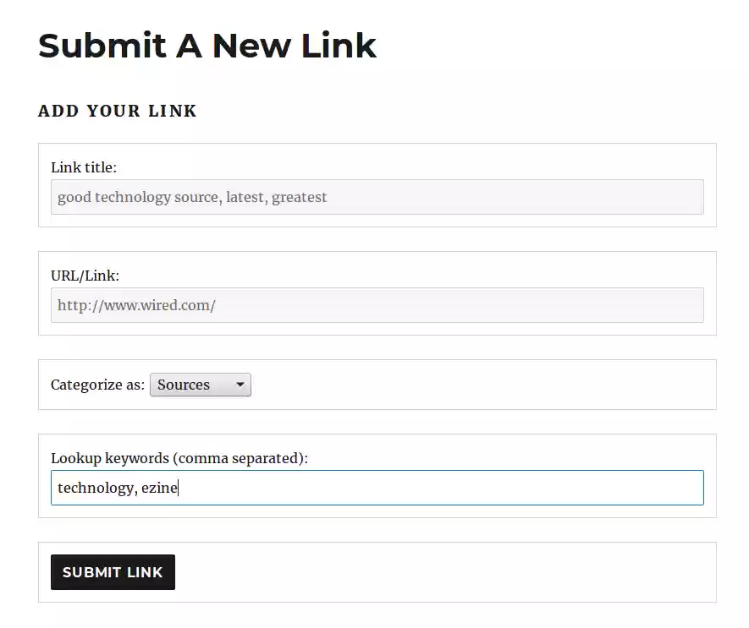Expand the Sources category selector
This screenshot has height=628, width=749.
[x=200, y=385]
